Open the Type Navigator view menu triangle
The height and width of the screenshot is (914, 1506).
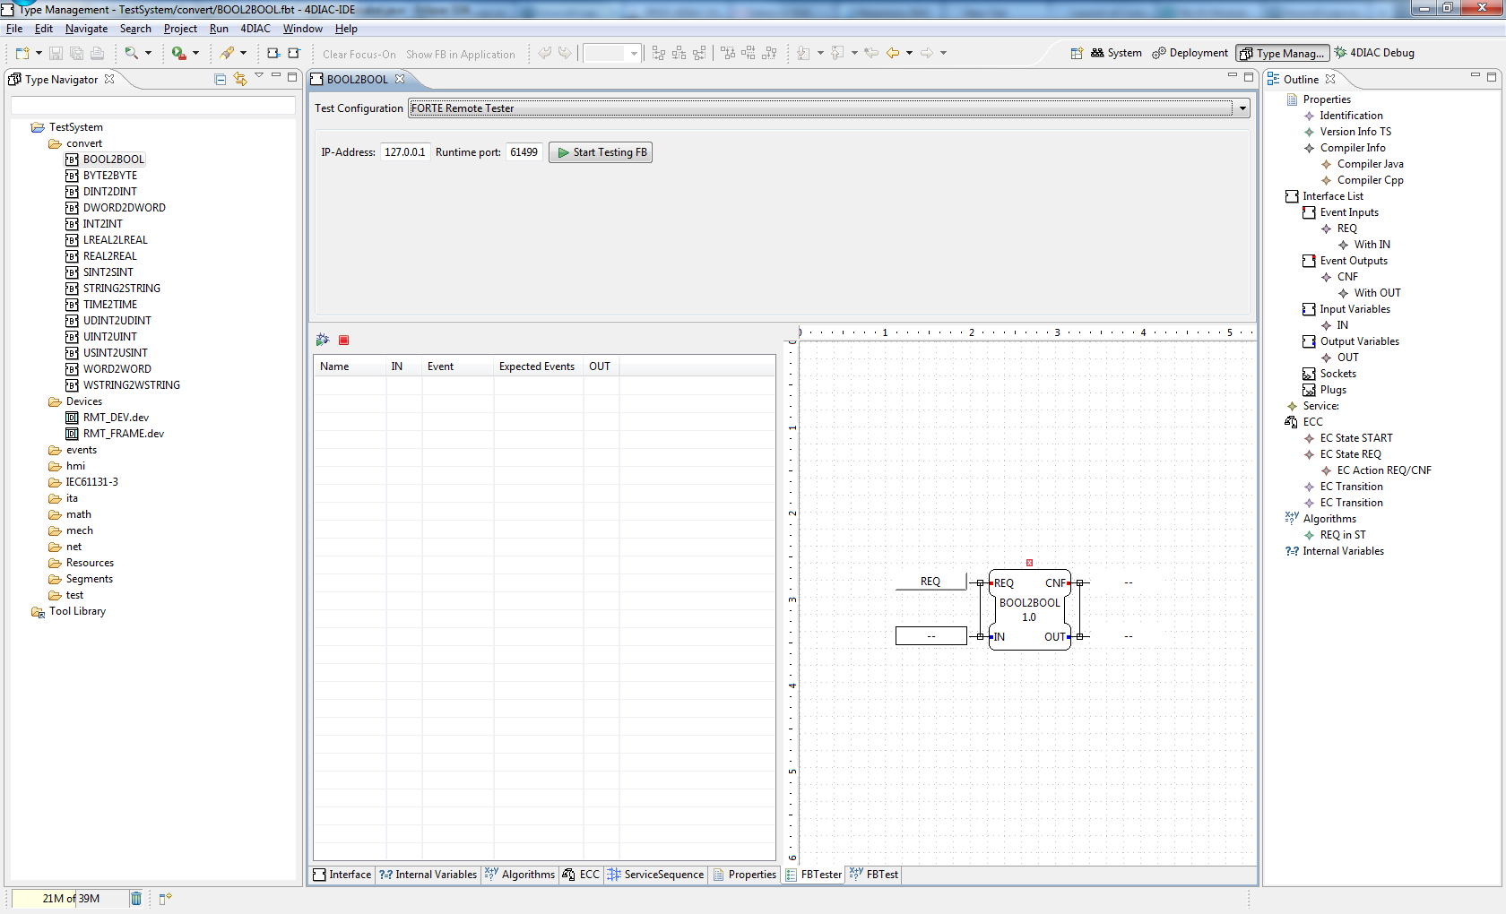click(259, 77)
